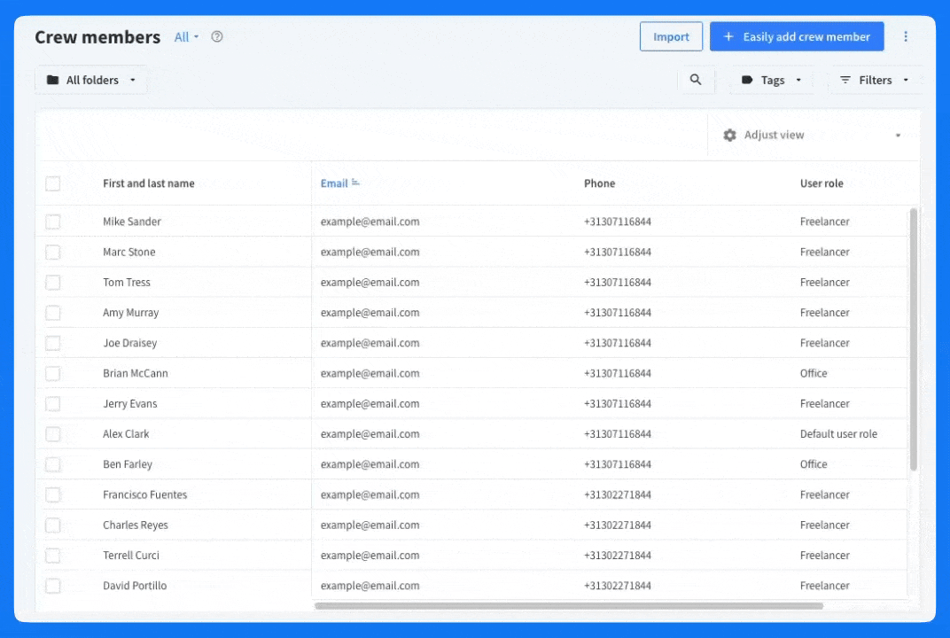Toggle the select-all checkbox in header
Screen dimensions: 950x638
pos(53,183)
